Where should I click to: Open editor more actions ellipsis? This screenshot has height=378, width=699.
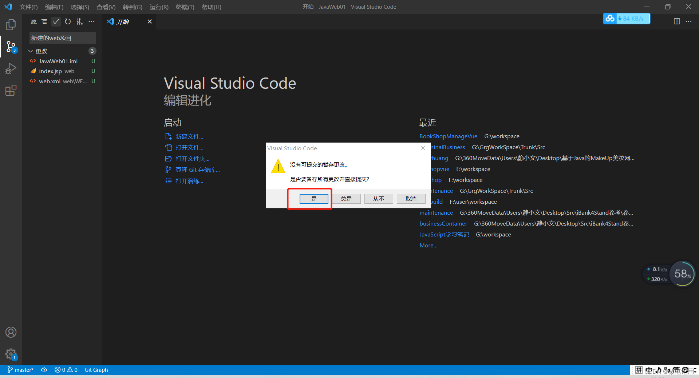tap(688, 21)
